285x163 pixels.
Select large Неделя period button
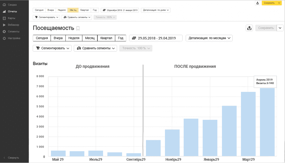[74, 38]
